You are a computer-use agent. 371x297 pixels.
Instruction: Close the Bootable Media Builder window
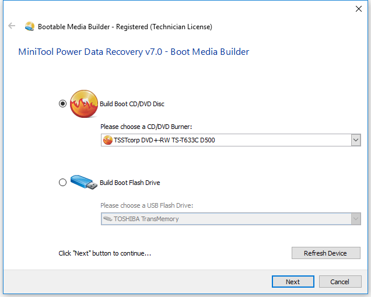point(359,9)
